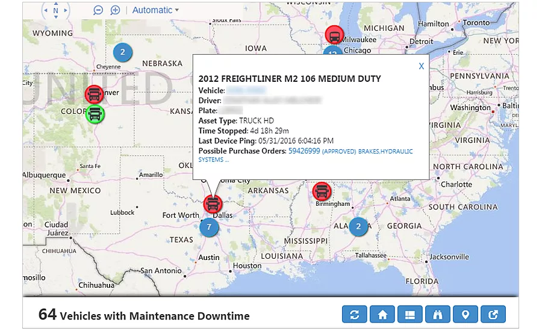This screenshot has height=331, width=542.
Task: Click 'Time Stopped: 4d 18h 29m' text
Action: tap(244, 131)
